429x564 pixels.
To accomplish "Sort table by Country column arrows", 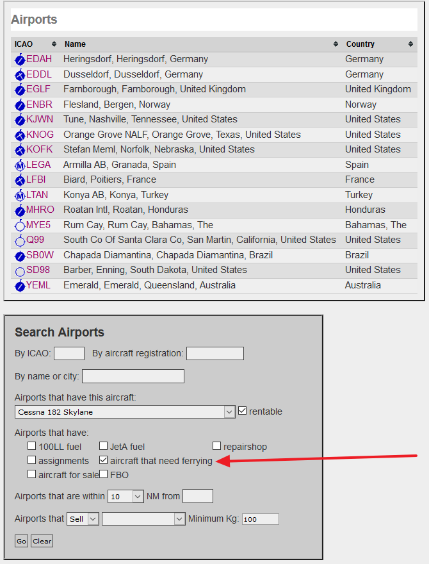I will (x=410, y=44).
